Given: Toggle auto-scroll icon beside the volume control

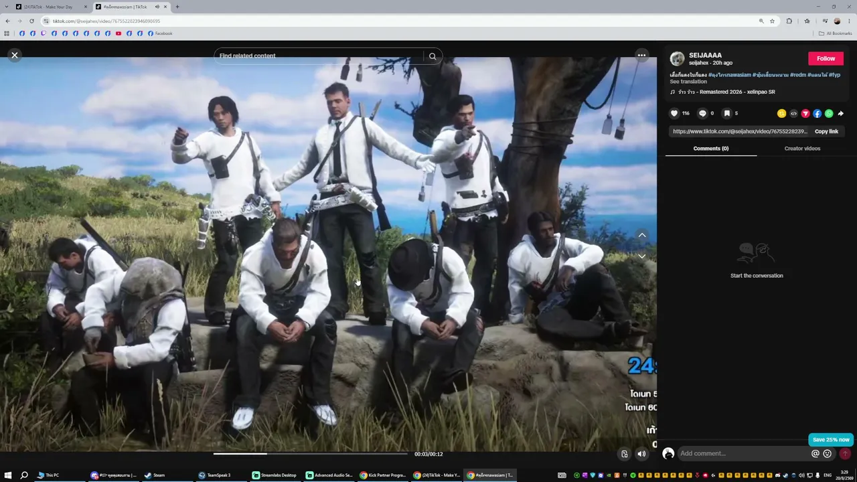Looking at the screenshot, I should [x=625, y=454].
